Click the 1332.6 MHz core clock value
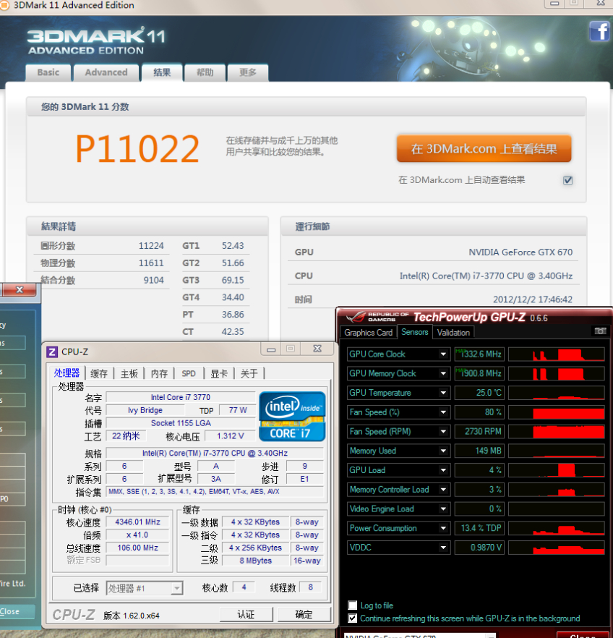This screenshot has width=613, height=638. click(480, 354)
